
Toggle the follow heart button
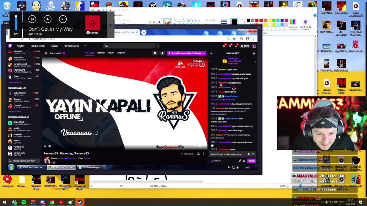(x=155, y=53)
